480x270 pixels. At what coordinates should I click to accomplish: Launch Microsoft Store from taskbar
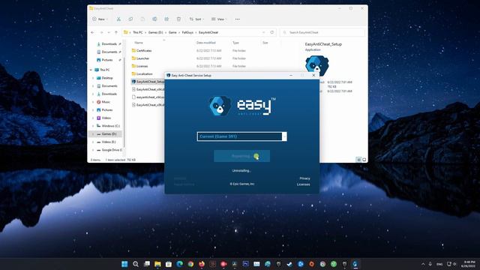click(169, 264)
